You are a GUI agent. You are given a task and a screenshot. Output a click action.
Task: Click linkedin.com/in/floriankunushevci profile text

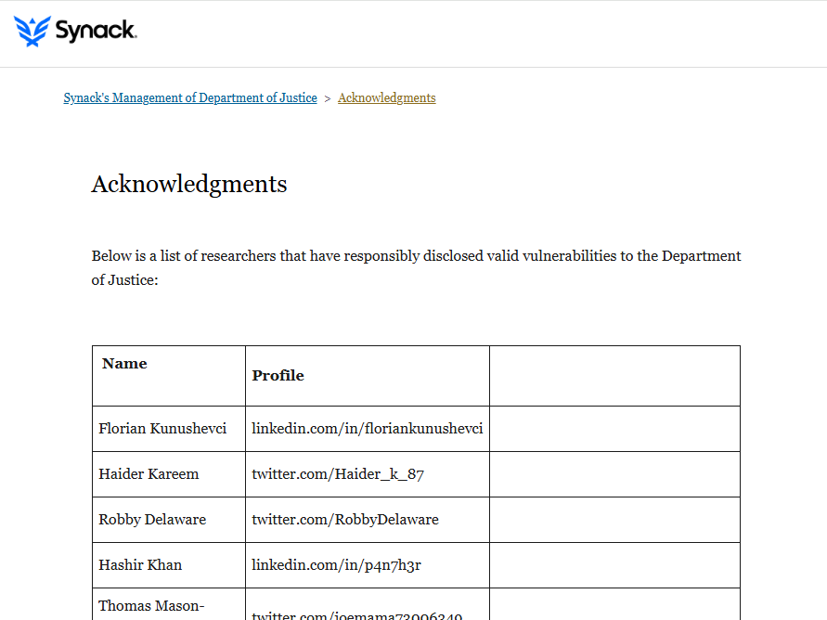tap(367, 429)
